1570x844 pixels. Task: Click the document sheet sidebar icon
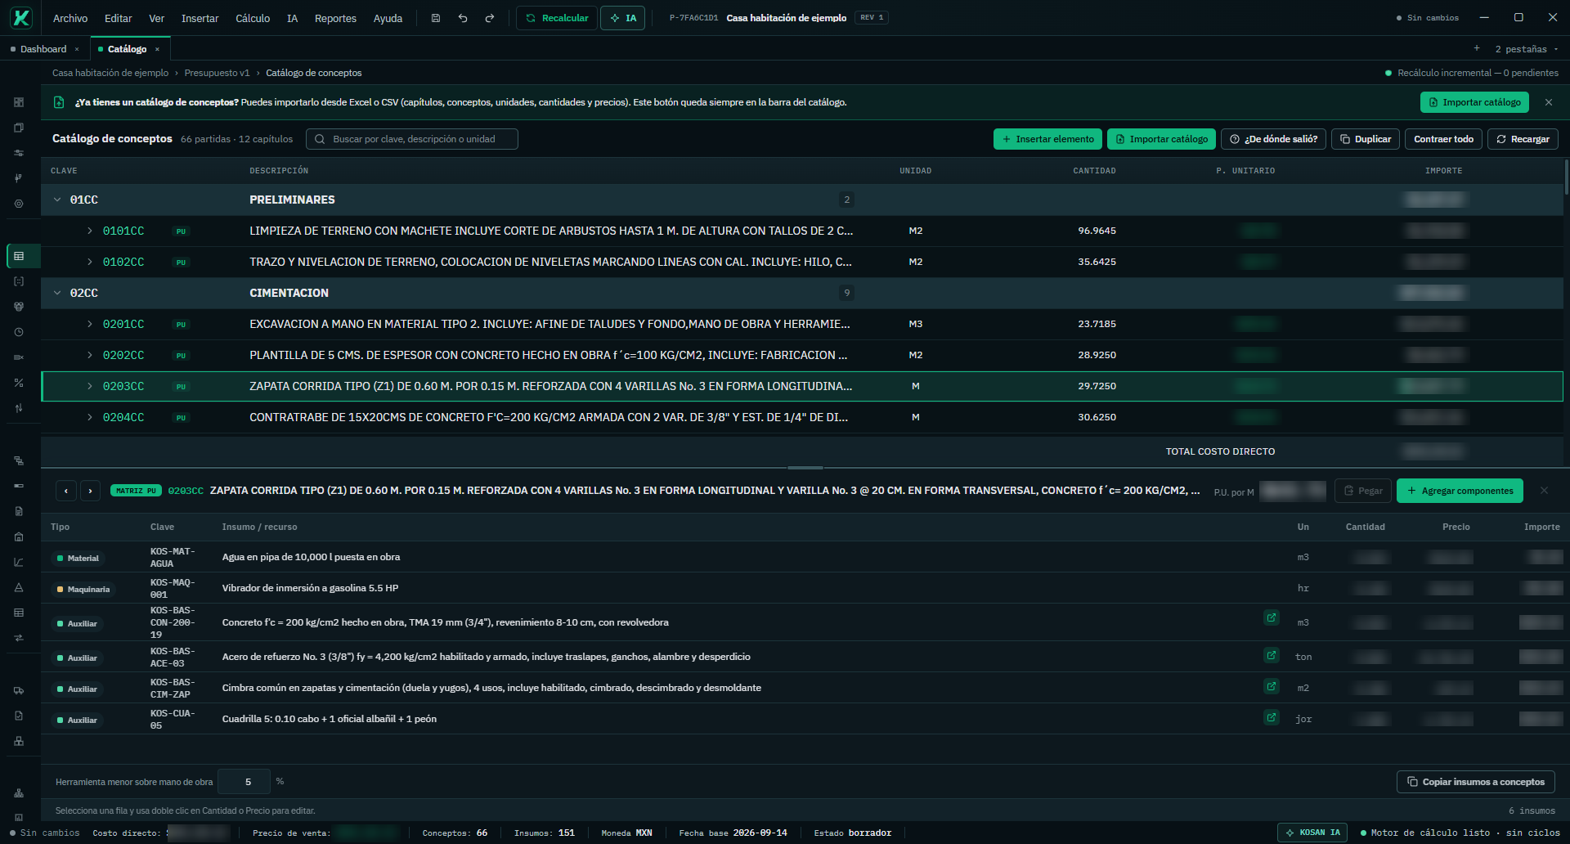pos(19,511)
